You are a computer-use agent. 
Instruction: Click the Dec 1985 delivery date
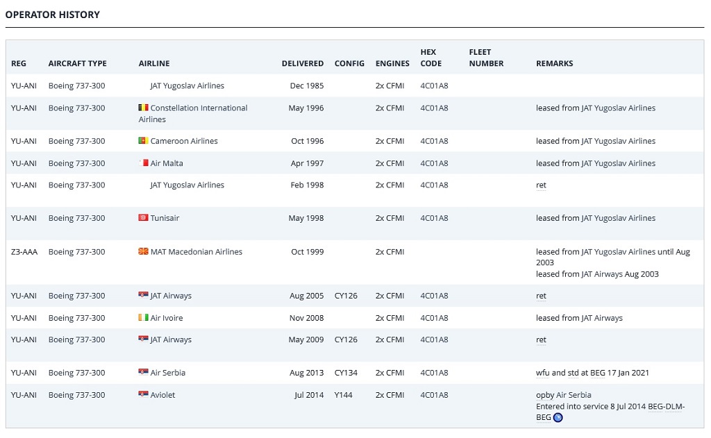306,85
